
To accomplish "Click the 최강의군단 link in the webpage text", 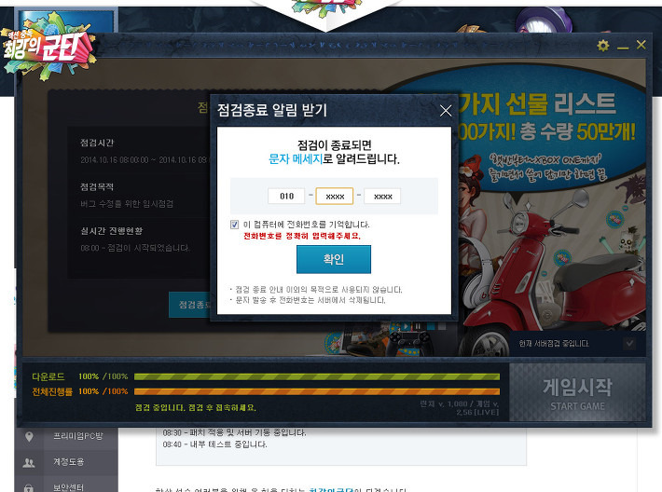I will [331, 490].
